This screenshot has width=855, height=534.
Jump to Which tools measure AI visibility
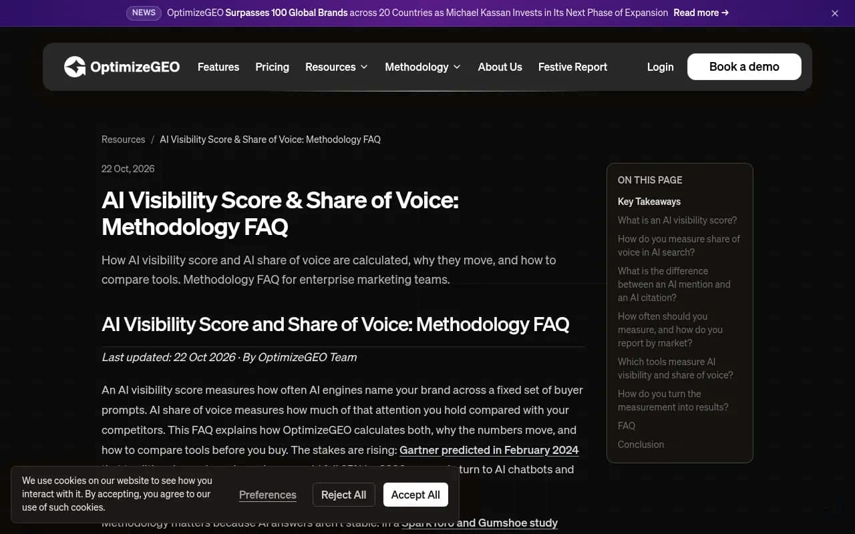point(675,368)
